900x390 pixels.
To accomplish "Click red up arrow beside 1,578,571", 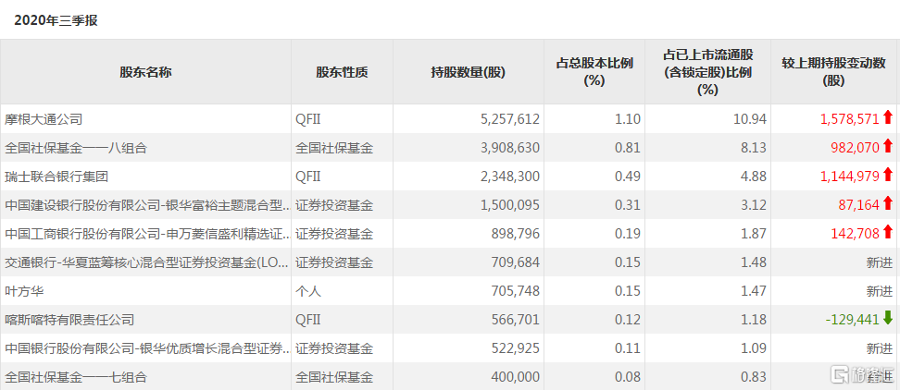I will 888,118.
